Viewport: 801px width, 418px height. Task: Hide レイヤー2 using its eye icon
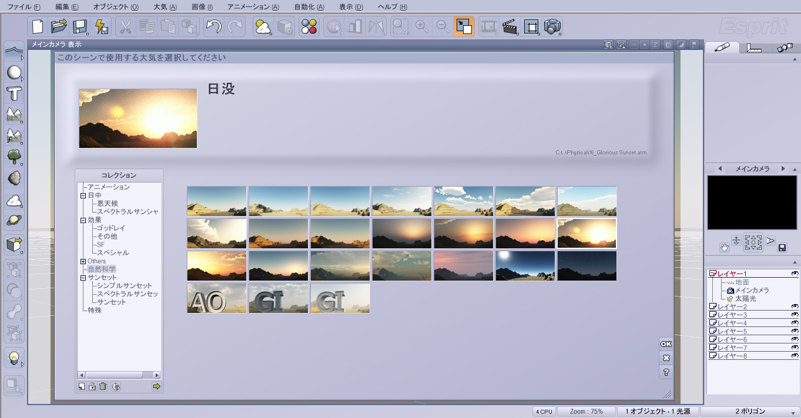tap(795, 306)
